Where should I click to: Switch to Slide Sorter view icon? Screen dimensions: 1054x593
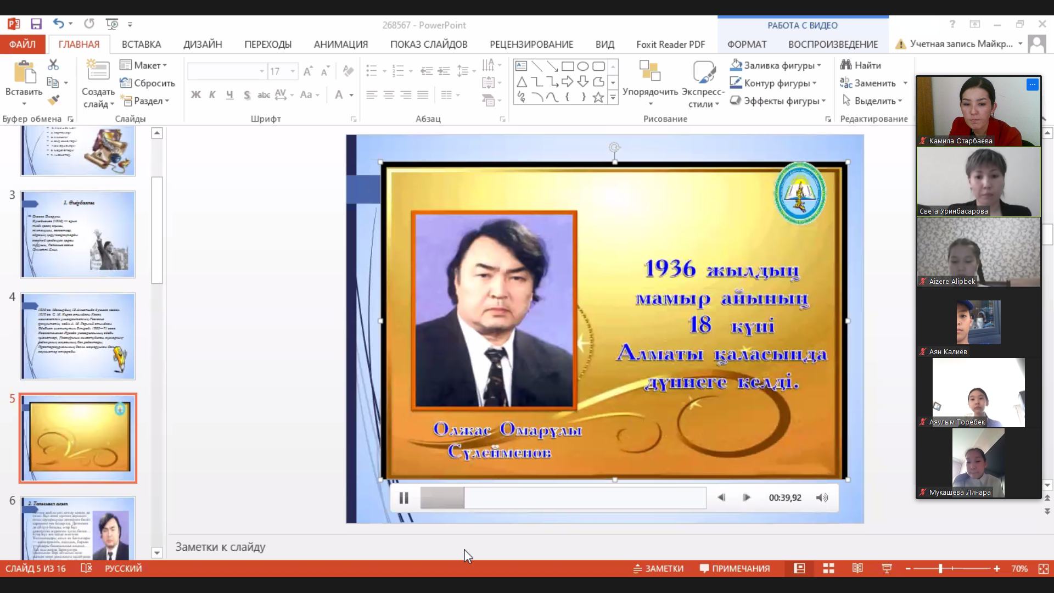pos(828,568)
